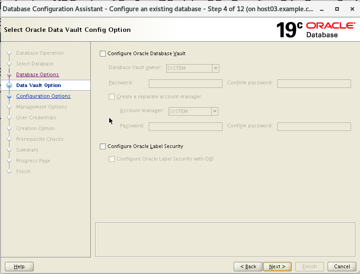The height and width of the screenshot is (274, 360).
Task: Enable Configure Oracle Database Vault checkbox
Action: point(102,54)
